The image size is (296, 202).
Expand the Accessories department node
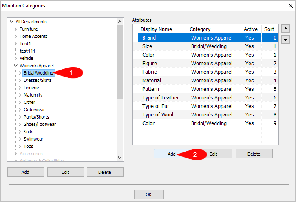coord(15,154)
